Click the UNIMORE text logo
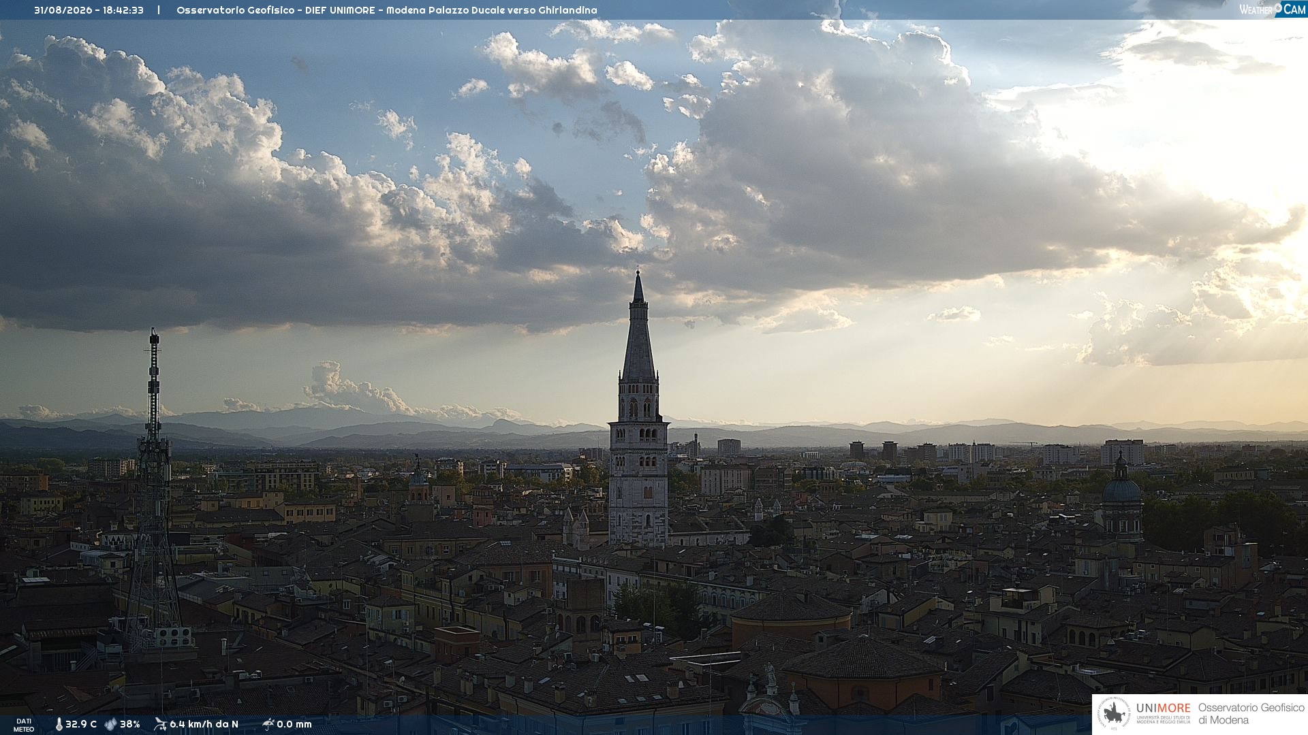Image resolution: width=1308 pixels, height=735 pixels. pyautogui.click(x=1164, y=708)
